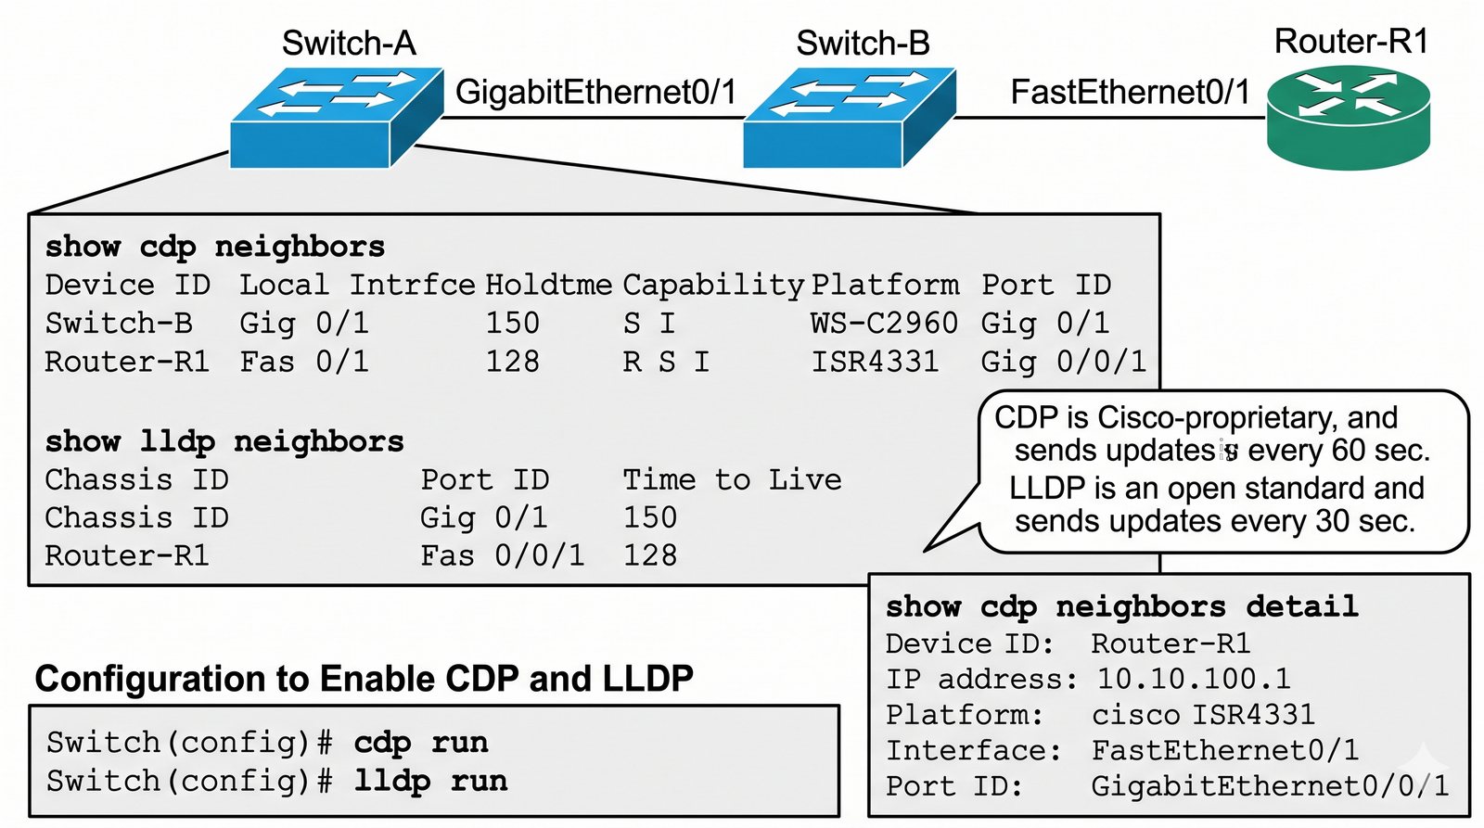Click the WS-C2960 platform entry

click(884, 323)
